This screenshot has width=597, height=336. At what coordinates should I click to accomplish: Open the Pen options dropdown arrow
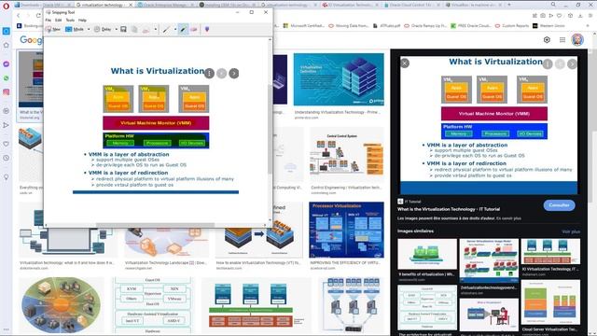pyautogui.click(x=175, y=29)
